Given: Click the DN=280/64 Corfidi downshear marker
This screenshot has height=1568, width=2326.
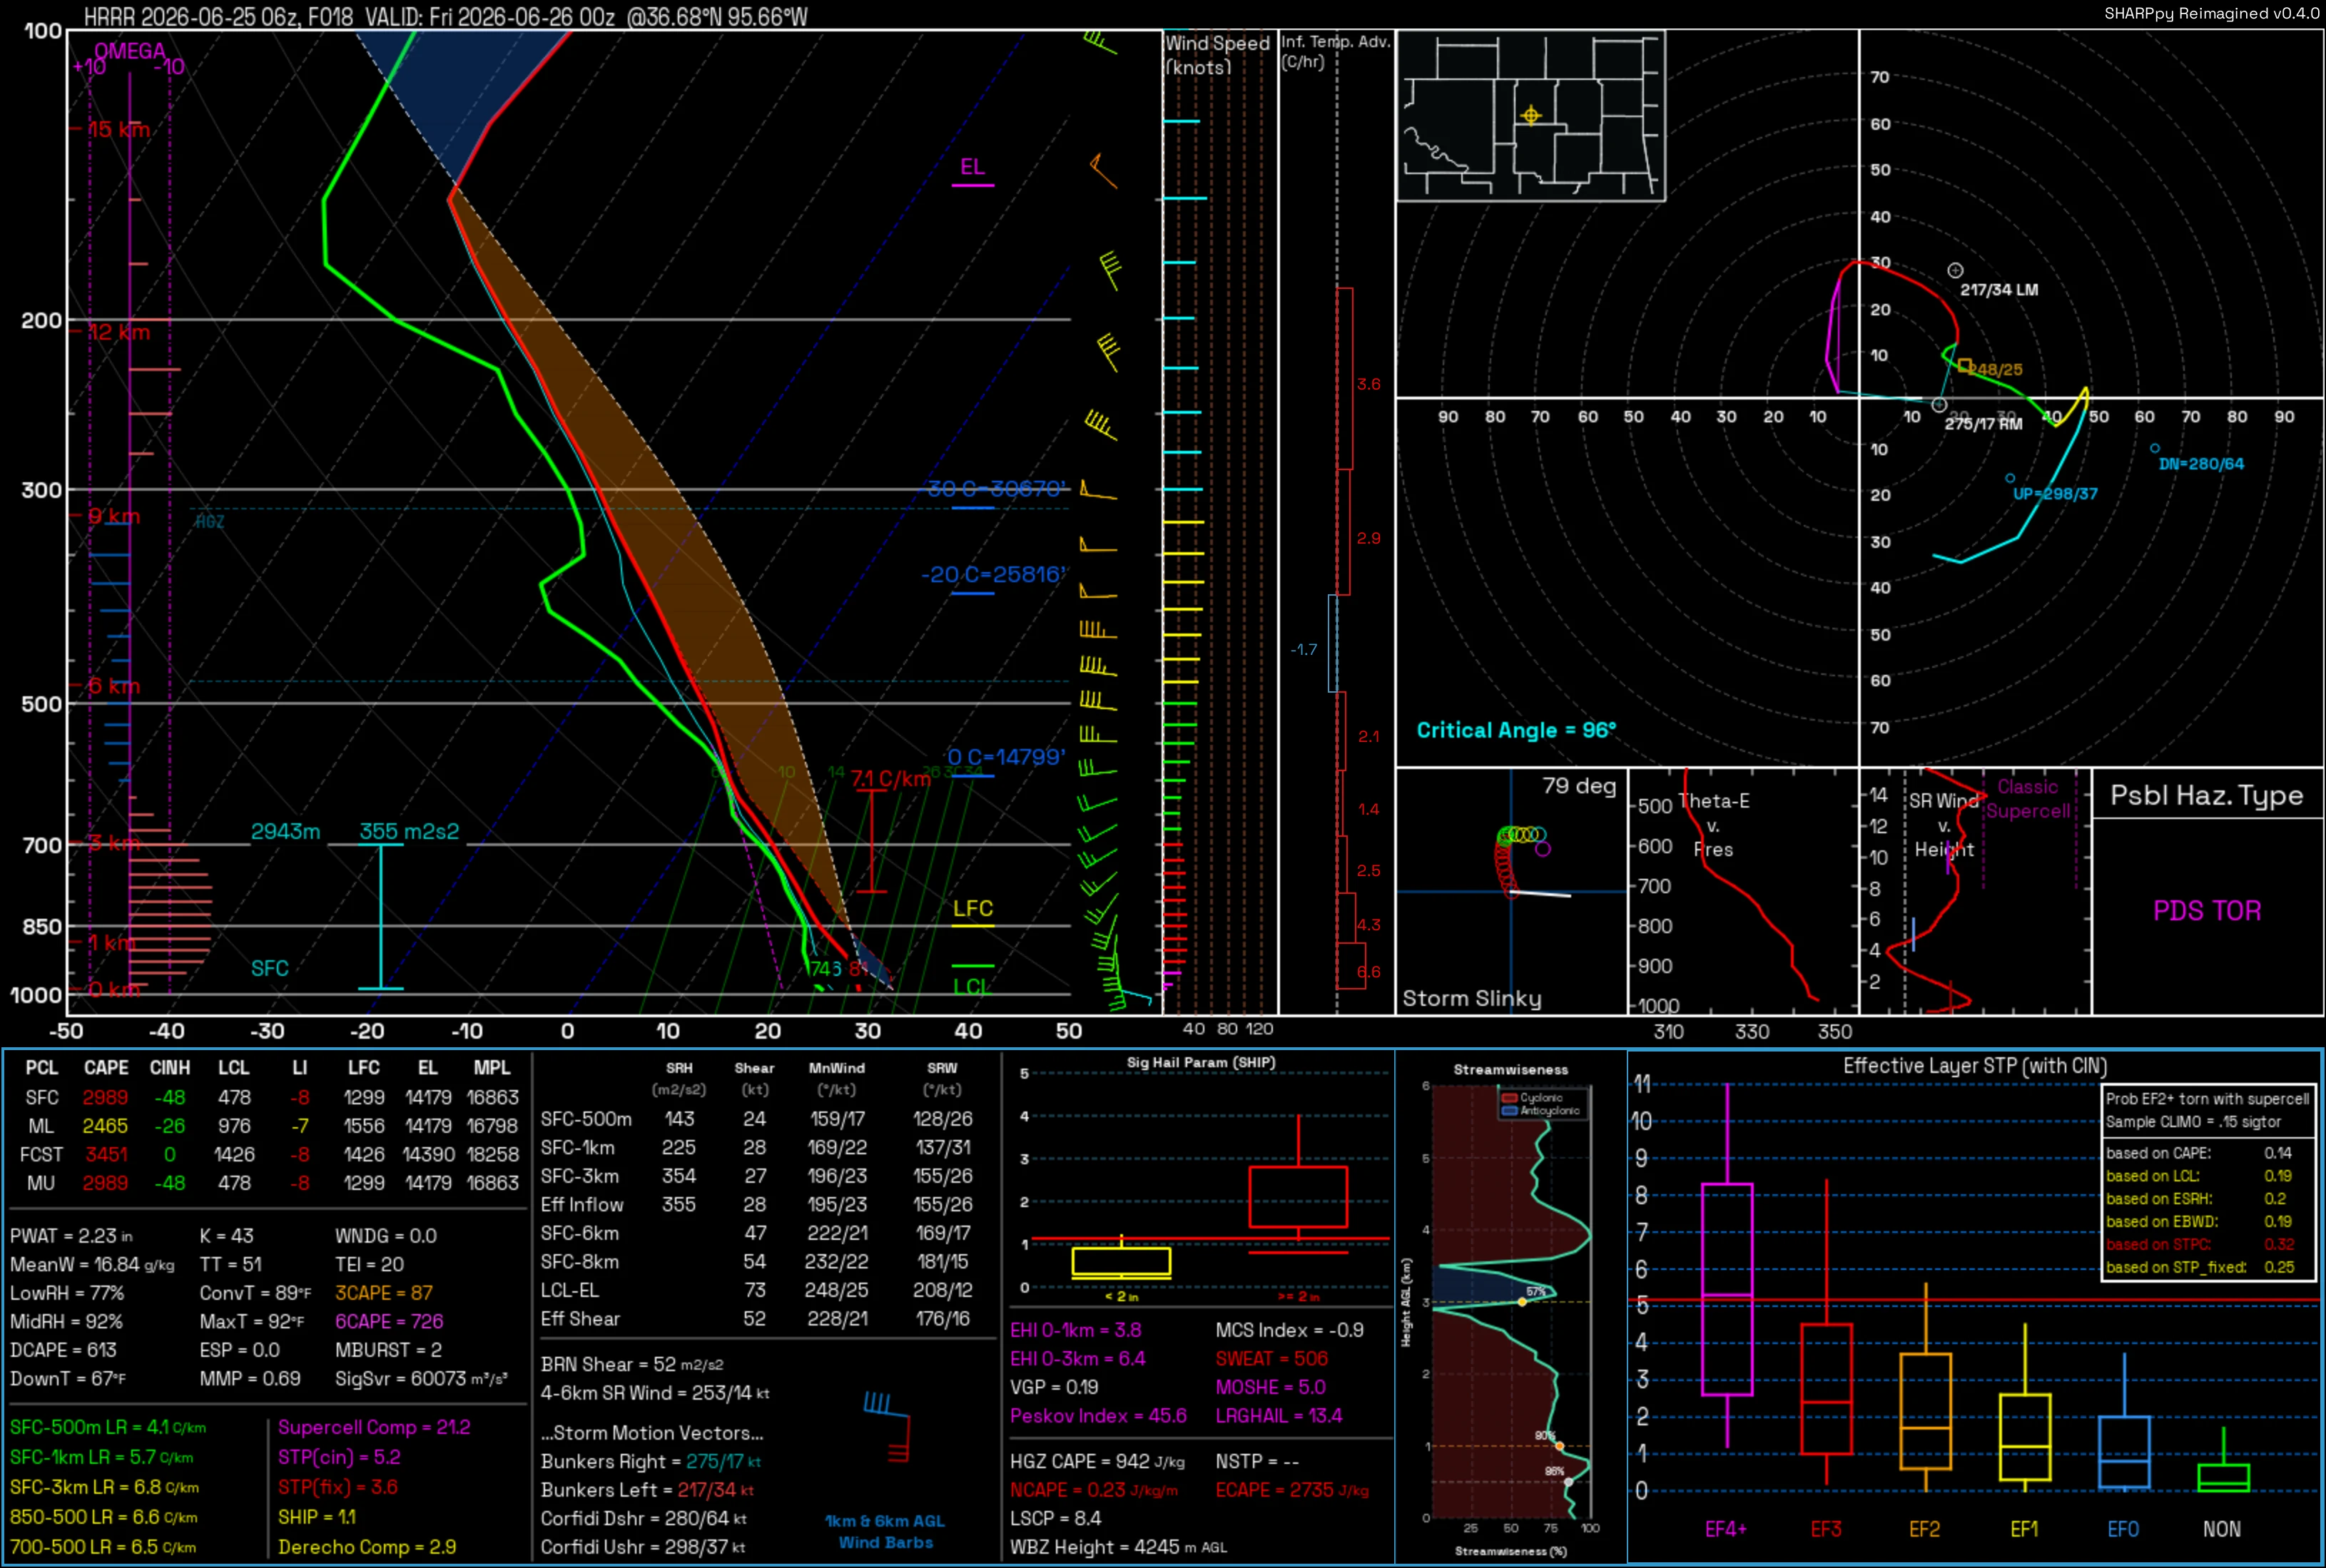Looking at the screenshot, I should click(2154, 448).
